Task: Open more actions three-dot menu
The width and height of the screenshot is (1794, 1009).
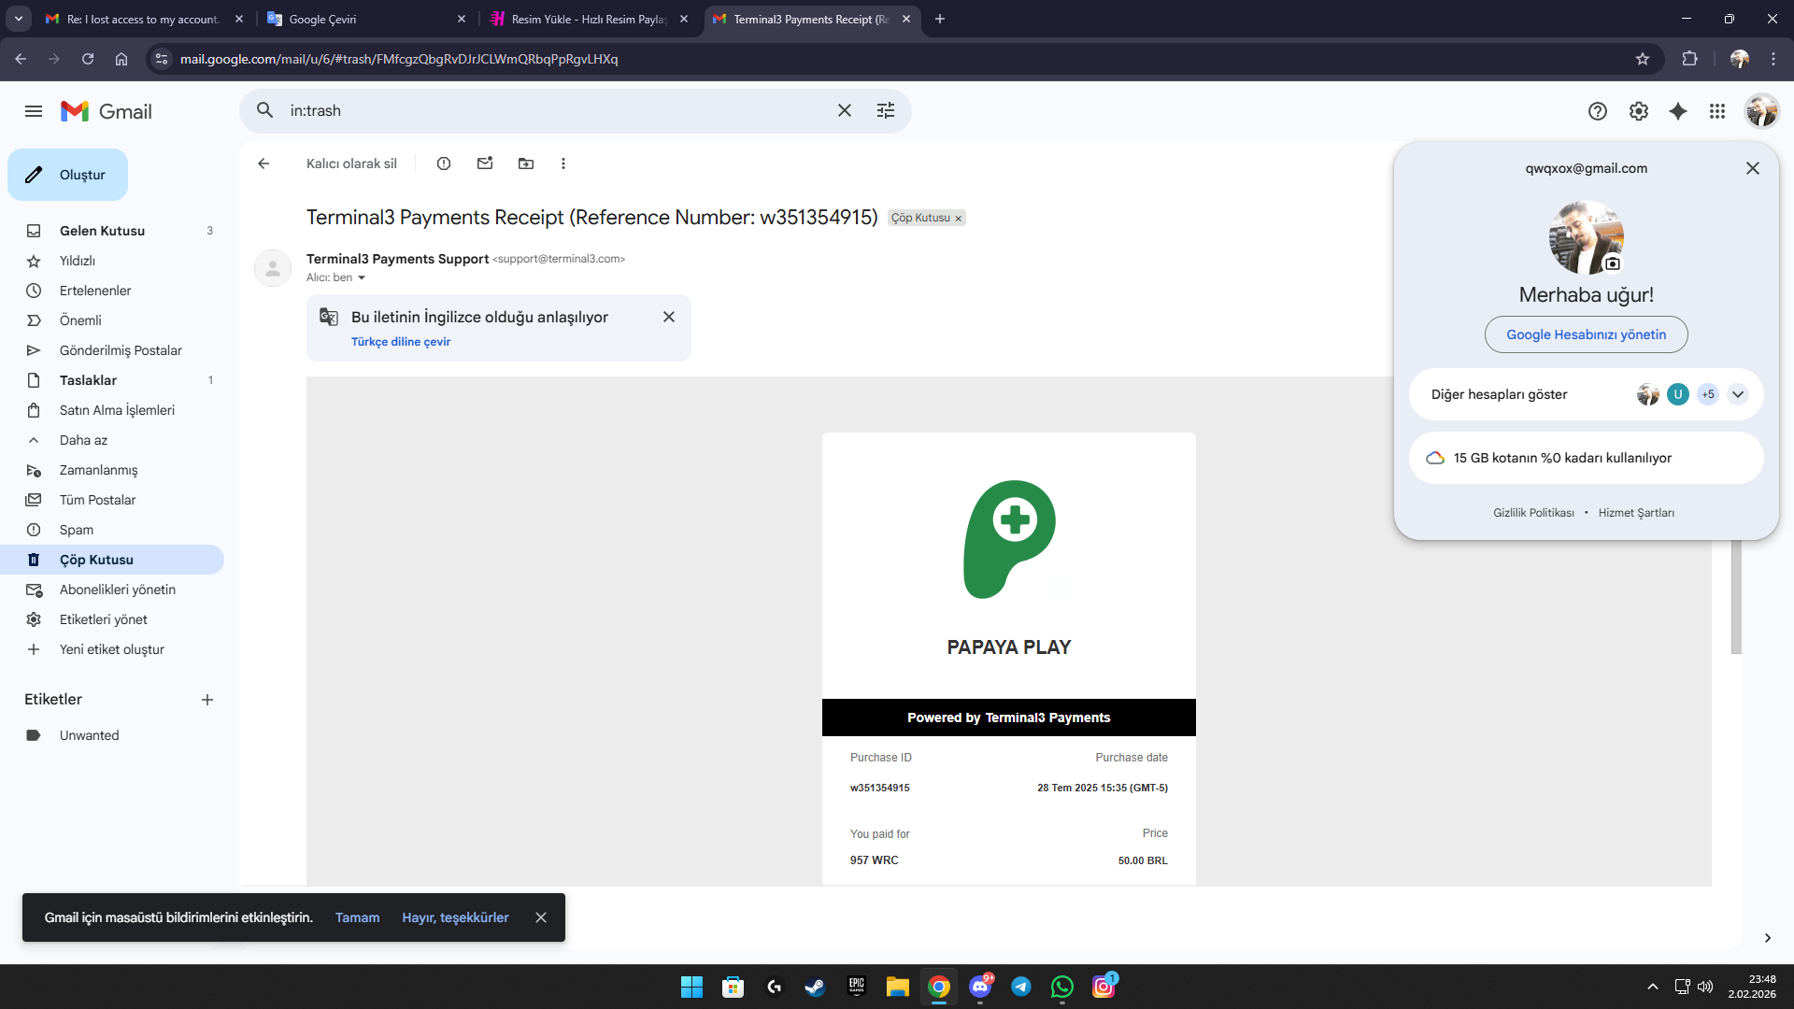Action: pyautogui.click(x=563, y=163)
